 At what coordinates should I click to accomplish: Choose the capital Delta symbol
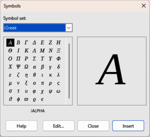click(34, 42)
